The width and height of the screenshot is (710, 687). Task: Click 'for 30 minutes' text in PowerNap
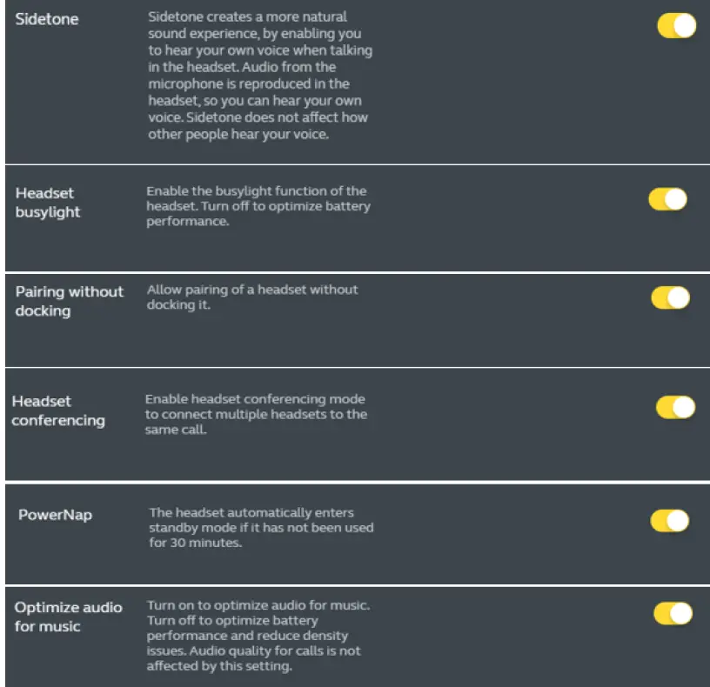click(x=194, y=543)
